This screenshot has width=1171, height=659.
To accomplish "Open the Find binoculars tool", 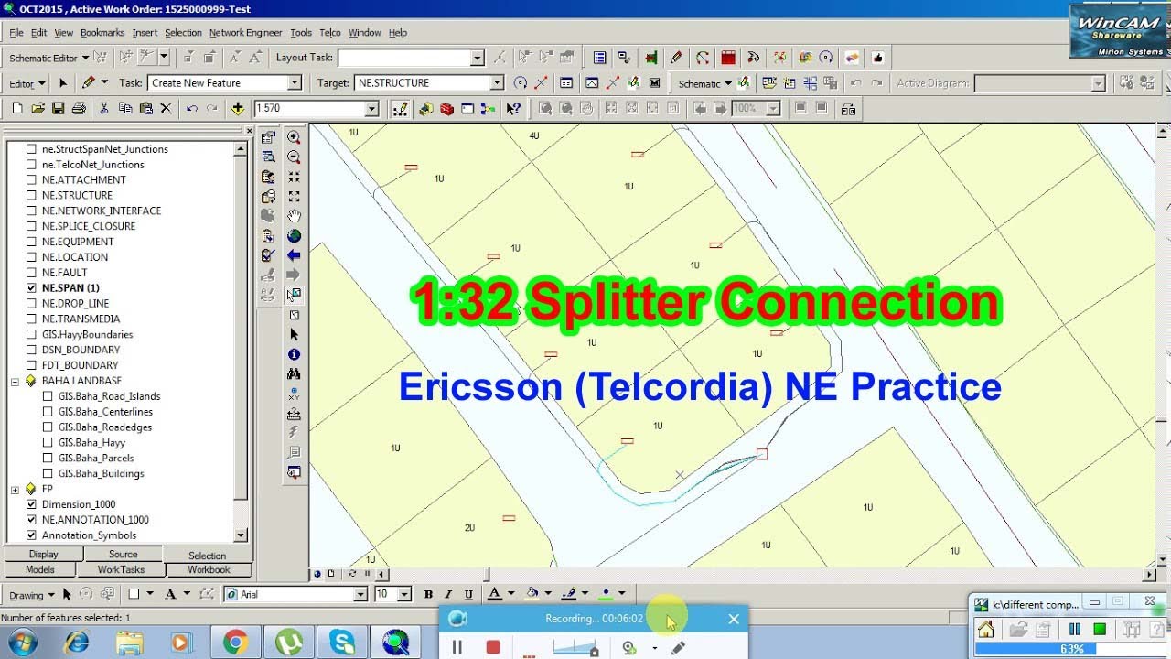I will pos(294,373).
